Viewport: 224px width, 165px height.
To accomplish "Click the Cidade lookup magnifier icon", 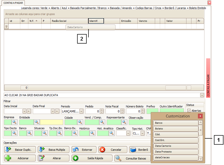I will 80,122.
